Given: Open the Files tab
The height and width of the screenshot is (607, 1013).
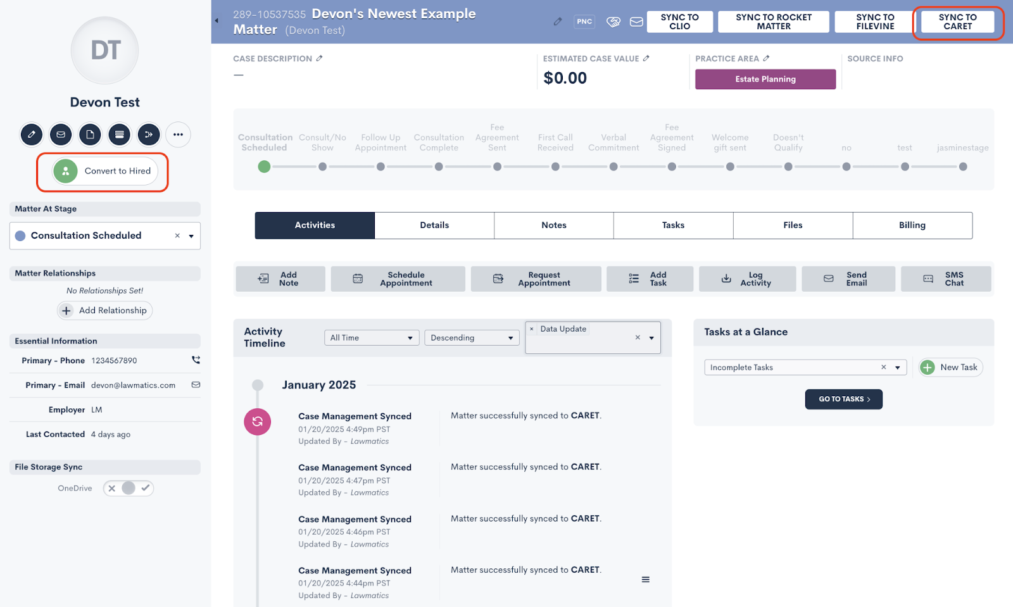Looking at the screenshot, I should coord(793,225).
